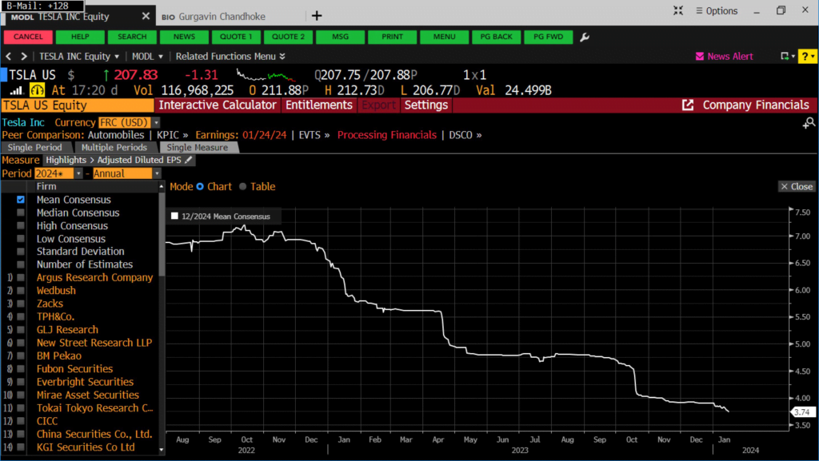Screen dimensions: 819x461
Task: Select the Single Measure tab
Action: pos(198,148)
